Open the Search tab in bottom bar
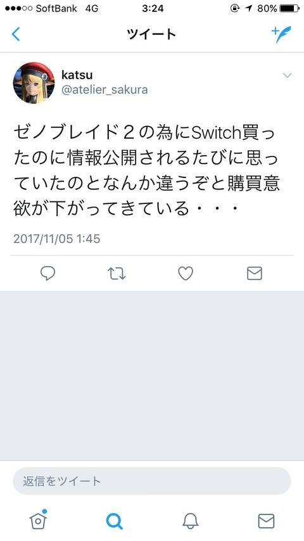Image resolution: width=304 pixels, height=541 pixels. (114, 521)
